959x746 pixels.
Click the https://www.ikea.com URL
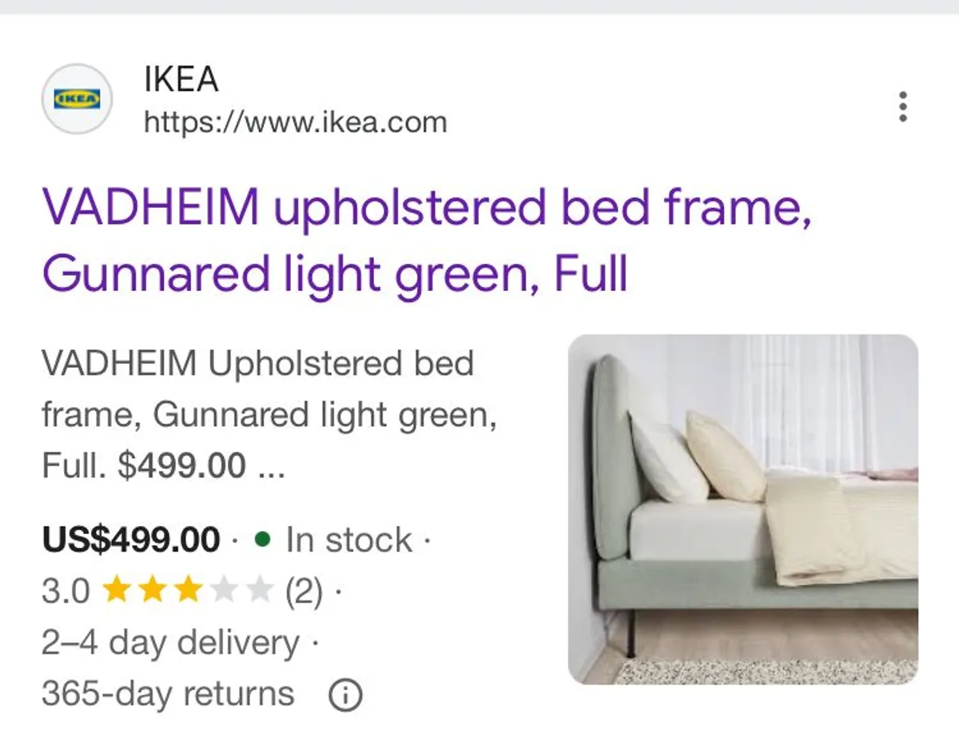[296, 122]
